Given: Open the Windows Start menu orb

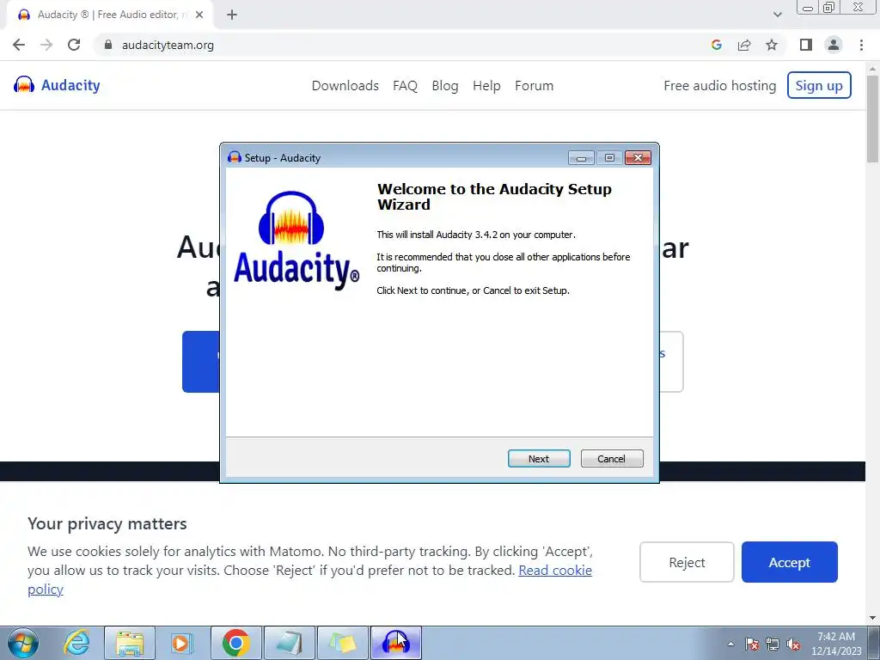Looking at the screenshot, I should 23,643.
